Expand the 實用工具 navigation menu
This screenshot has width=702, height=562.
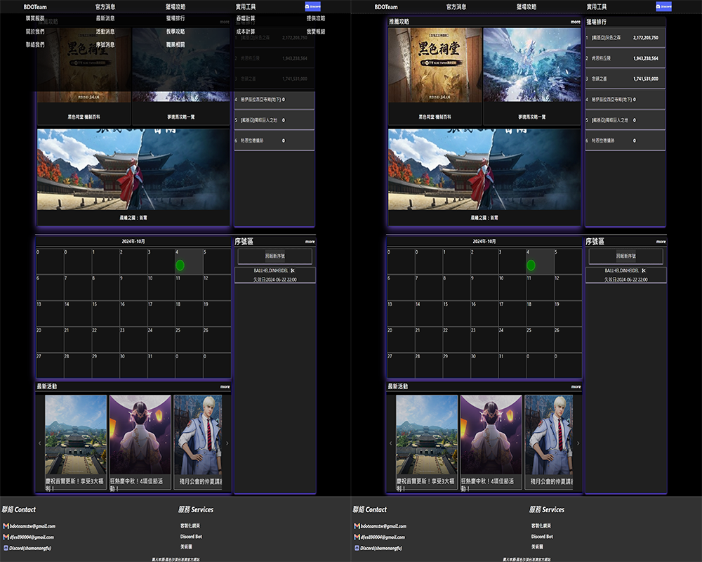click(x=246, y=6)
